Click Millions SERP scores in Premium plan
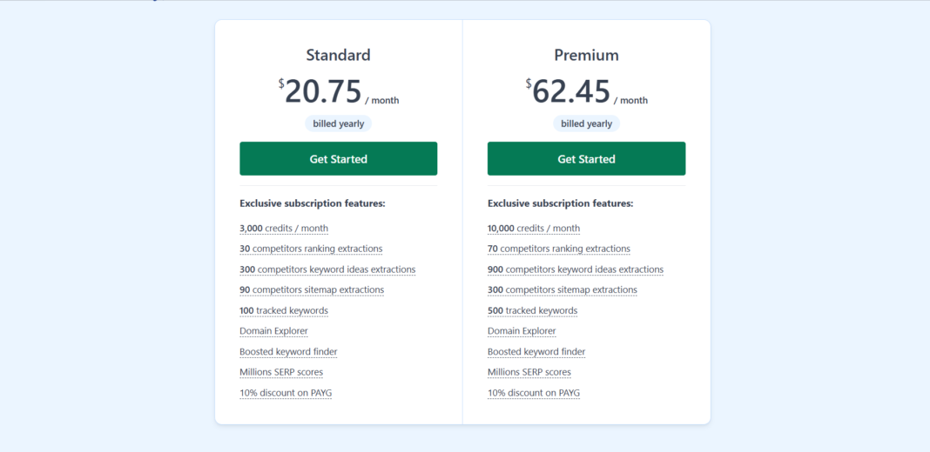This screenshot has width=930, height=452. pyautogui.click(x=529, y=372)
